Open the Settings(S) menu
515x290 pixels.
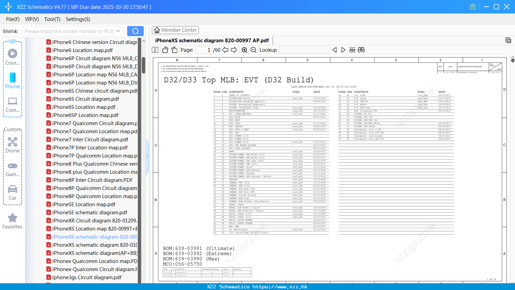[x=78, y=19]
